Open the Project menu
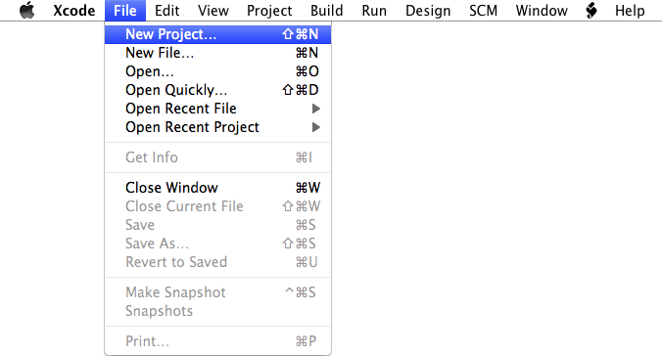 tap(269, 10)
